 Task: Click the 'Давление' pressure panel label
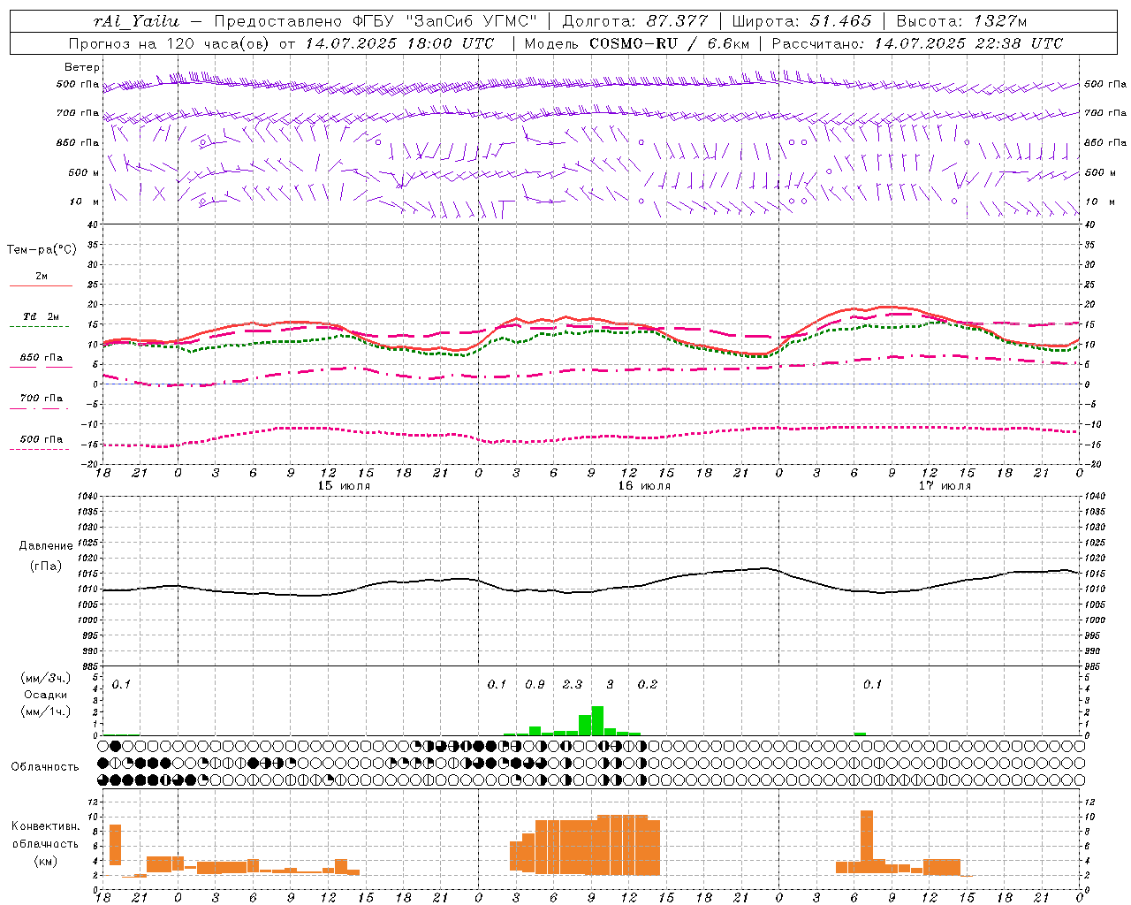tap(45, 546)
